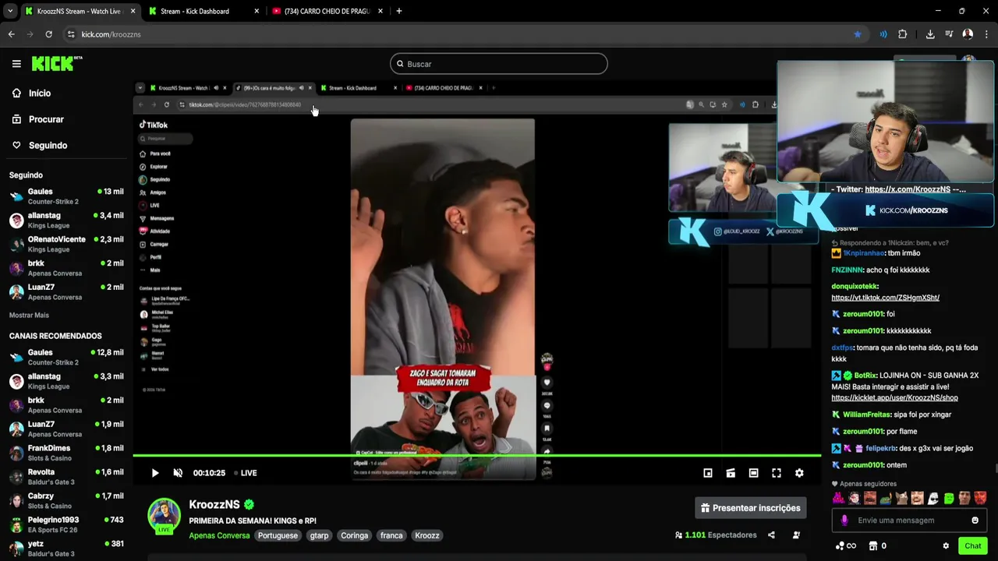Click the chat message input field

(908, 520)
